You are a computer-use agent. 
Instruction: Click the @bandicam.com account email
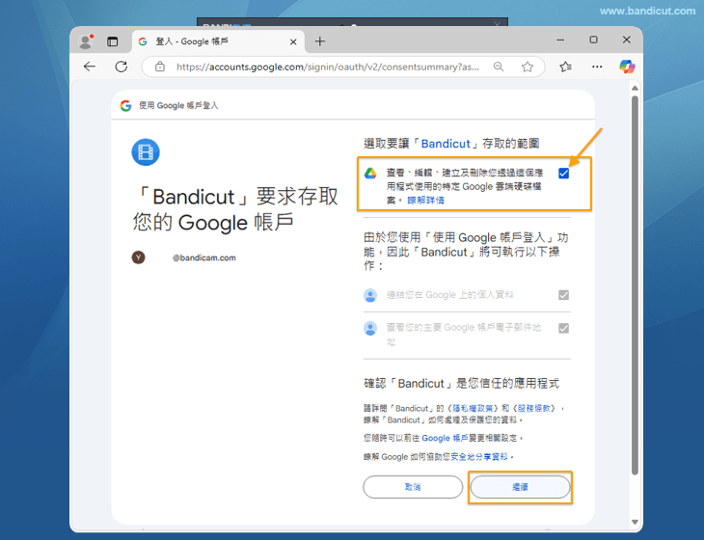(x=204, y=257)
